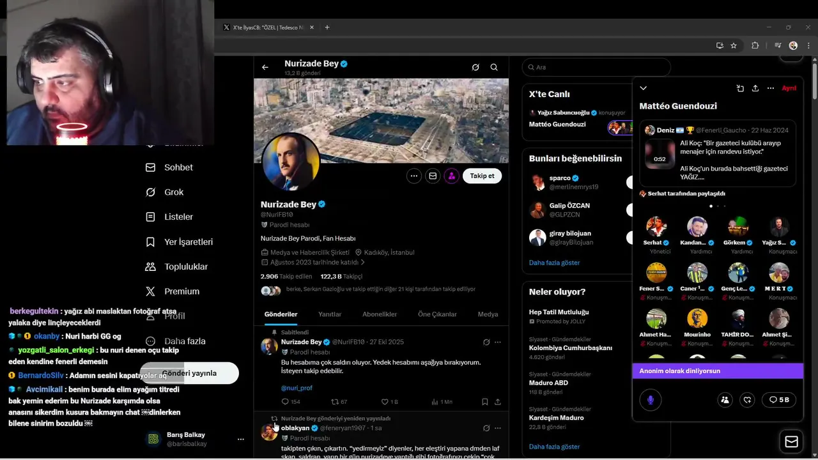Screen dimensions: 818x460
Task: Switch to the Öne Çıkanlar tab
Action: [x=437, y=314]
